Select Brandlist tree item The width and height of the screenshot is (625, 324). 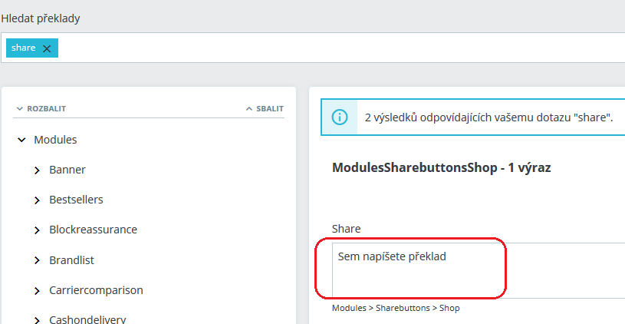71,260
